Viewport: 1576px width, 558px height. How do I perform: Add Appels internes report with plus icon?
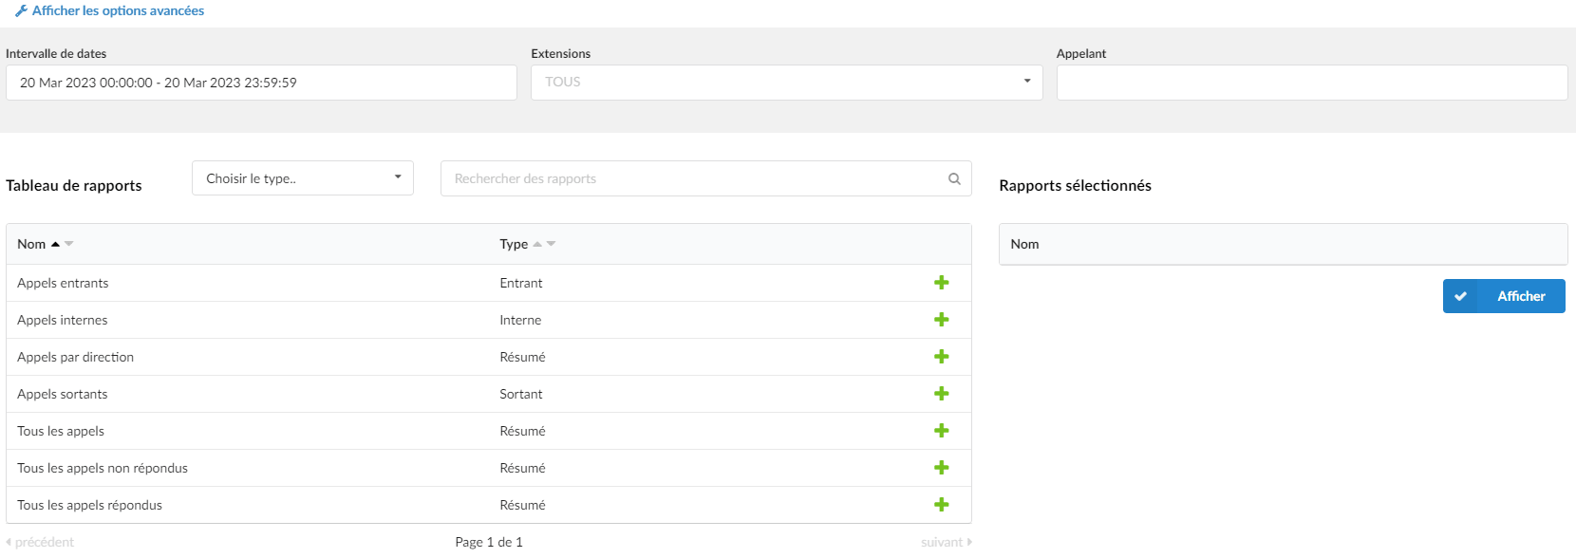(941, 320)
